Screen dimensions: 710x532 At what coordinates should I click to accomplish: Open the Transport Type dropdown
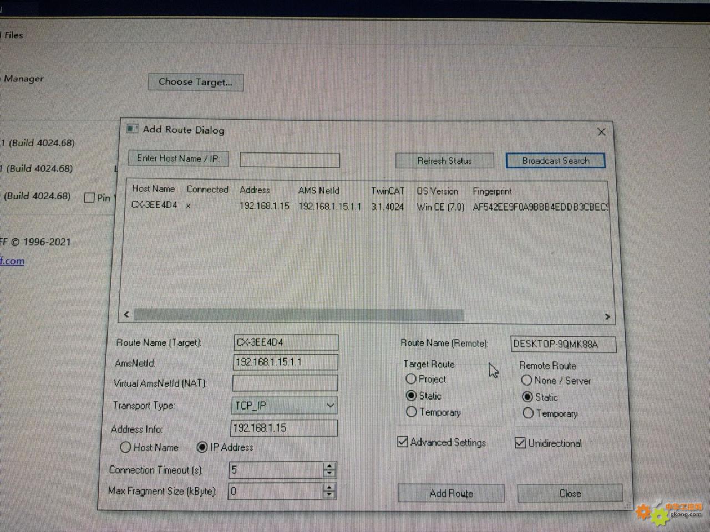pyautogui.click(x=330, y=406)
